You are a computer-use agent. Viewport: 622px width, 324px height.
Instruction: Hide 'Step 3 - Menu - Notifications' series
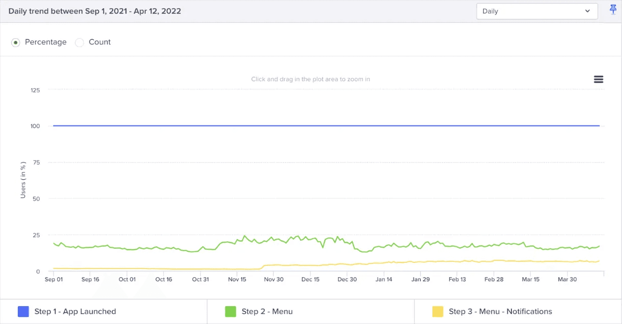pos(500,311)
